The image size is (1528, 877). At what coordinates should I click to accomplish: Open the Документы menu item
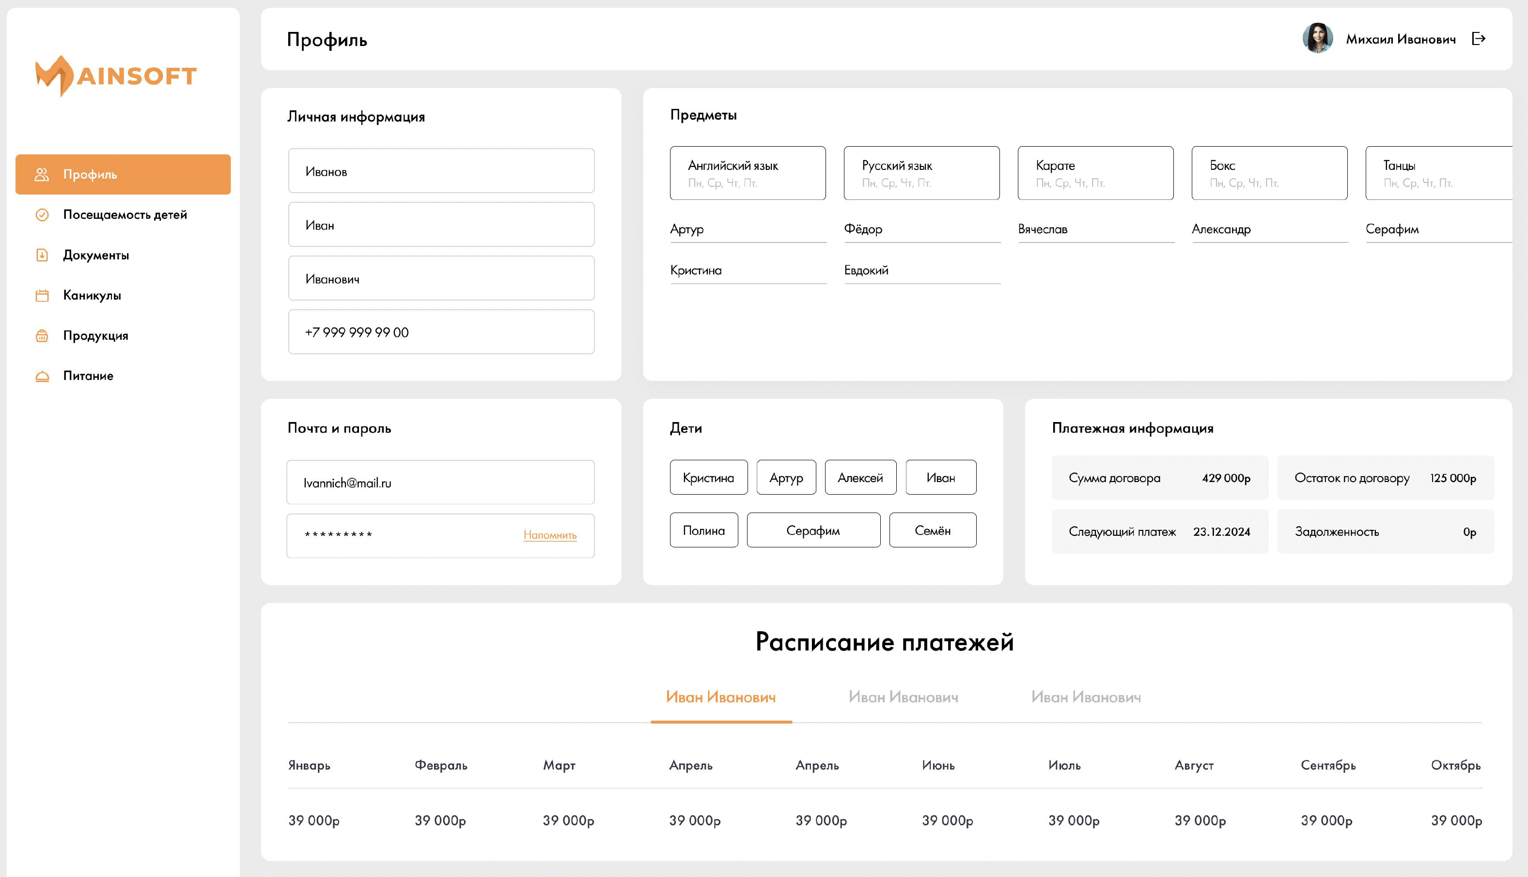(x=96, y=256)
